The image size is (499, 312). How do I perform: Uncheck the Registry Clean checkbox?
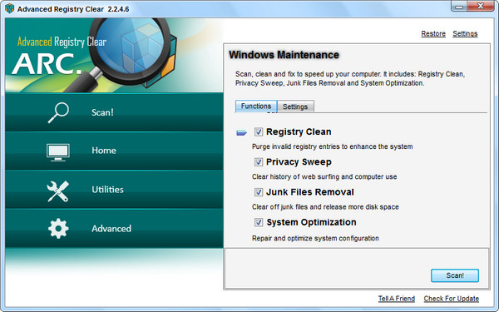tap(259, 131)
